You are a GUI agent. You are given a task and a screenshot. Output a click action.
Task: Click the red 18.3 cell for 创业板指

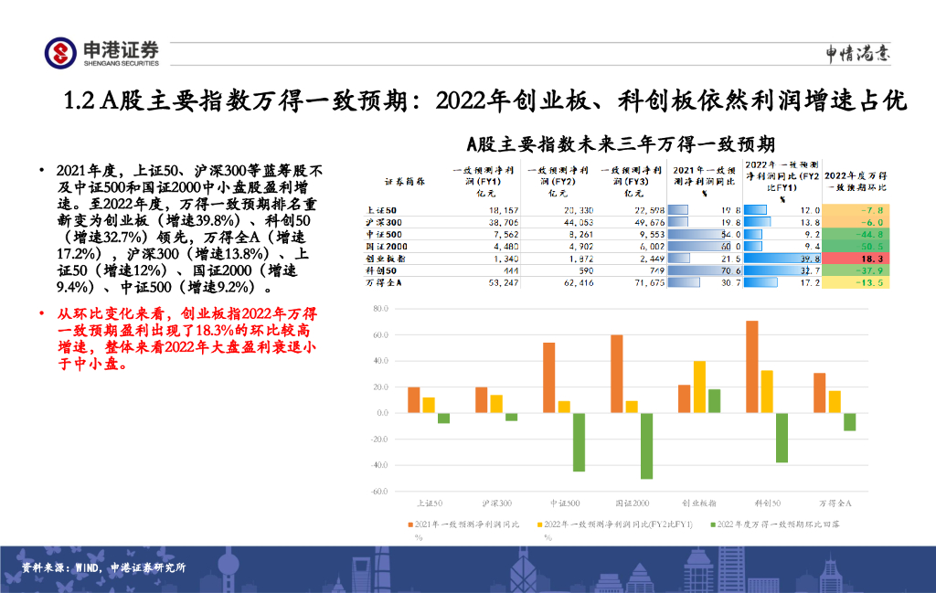pos(856,259)
